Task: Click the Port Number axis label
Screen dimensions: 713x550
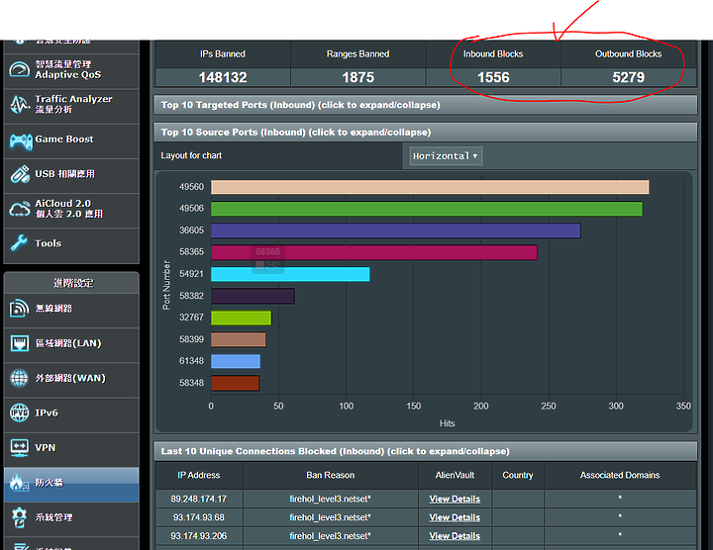Action: 166,285
